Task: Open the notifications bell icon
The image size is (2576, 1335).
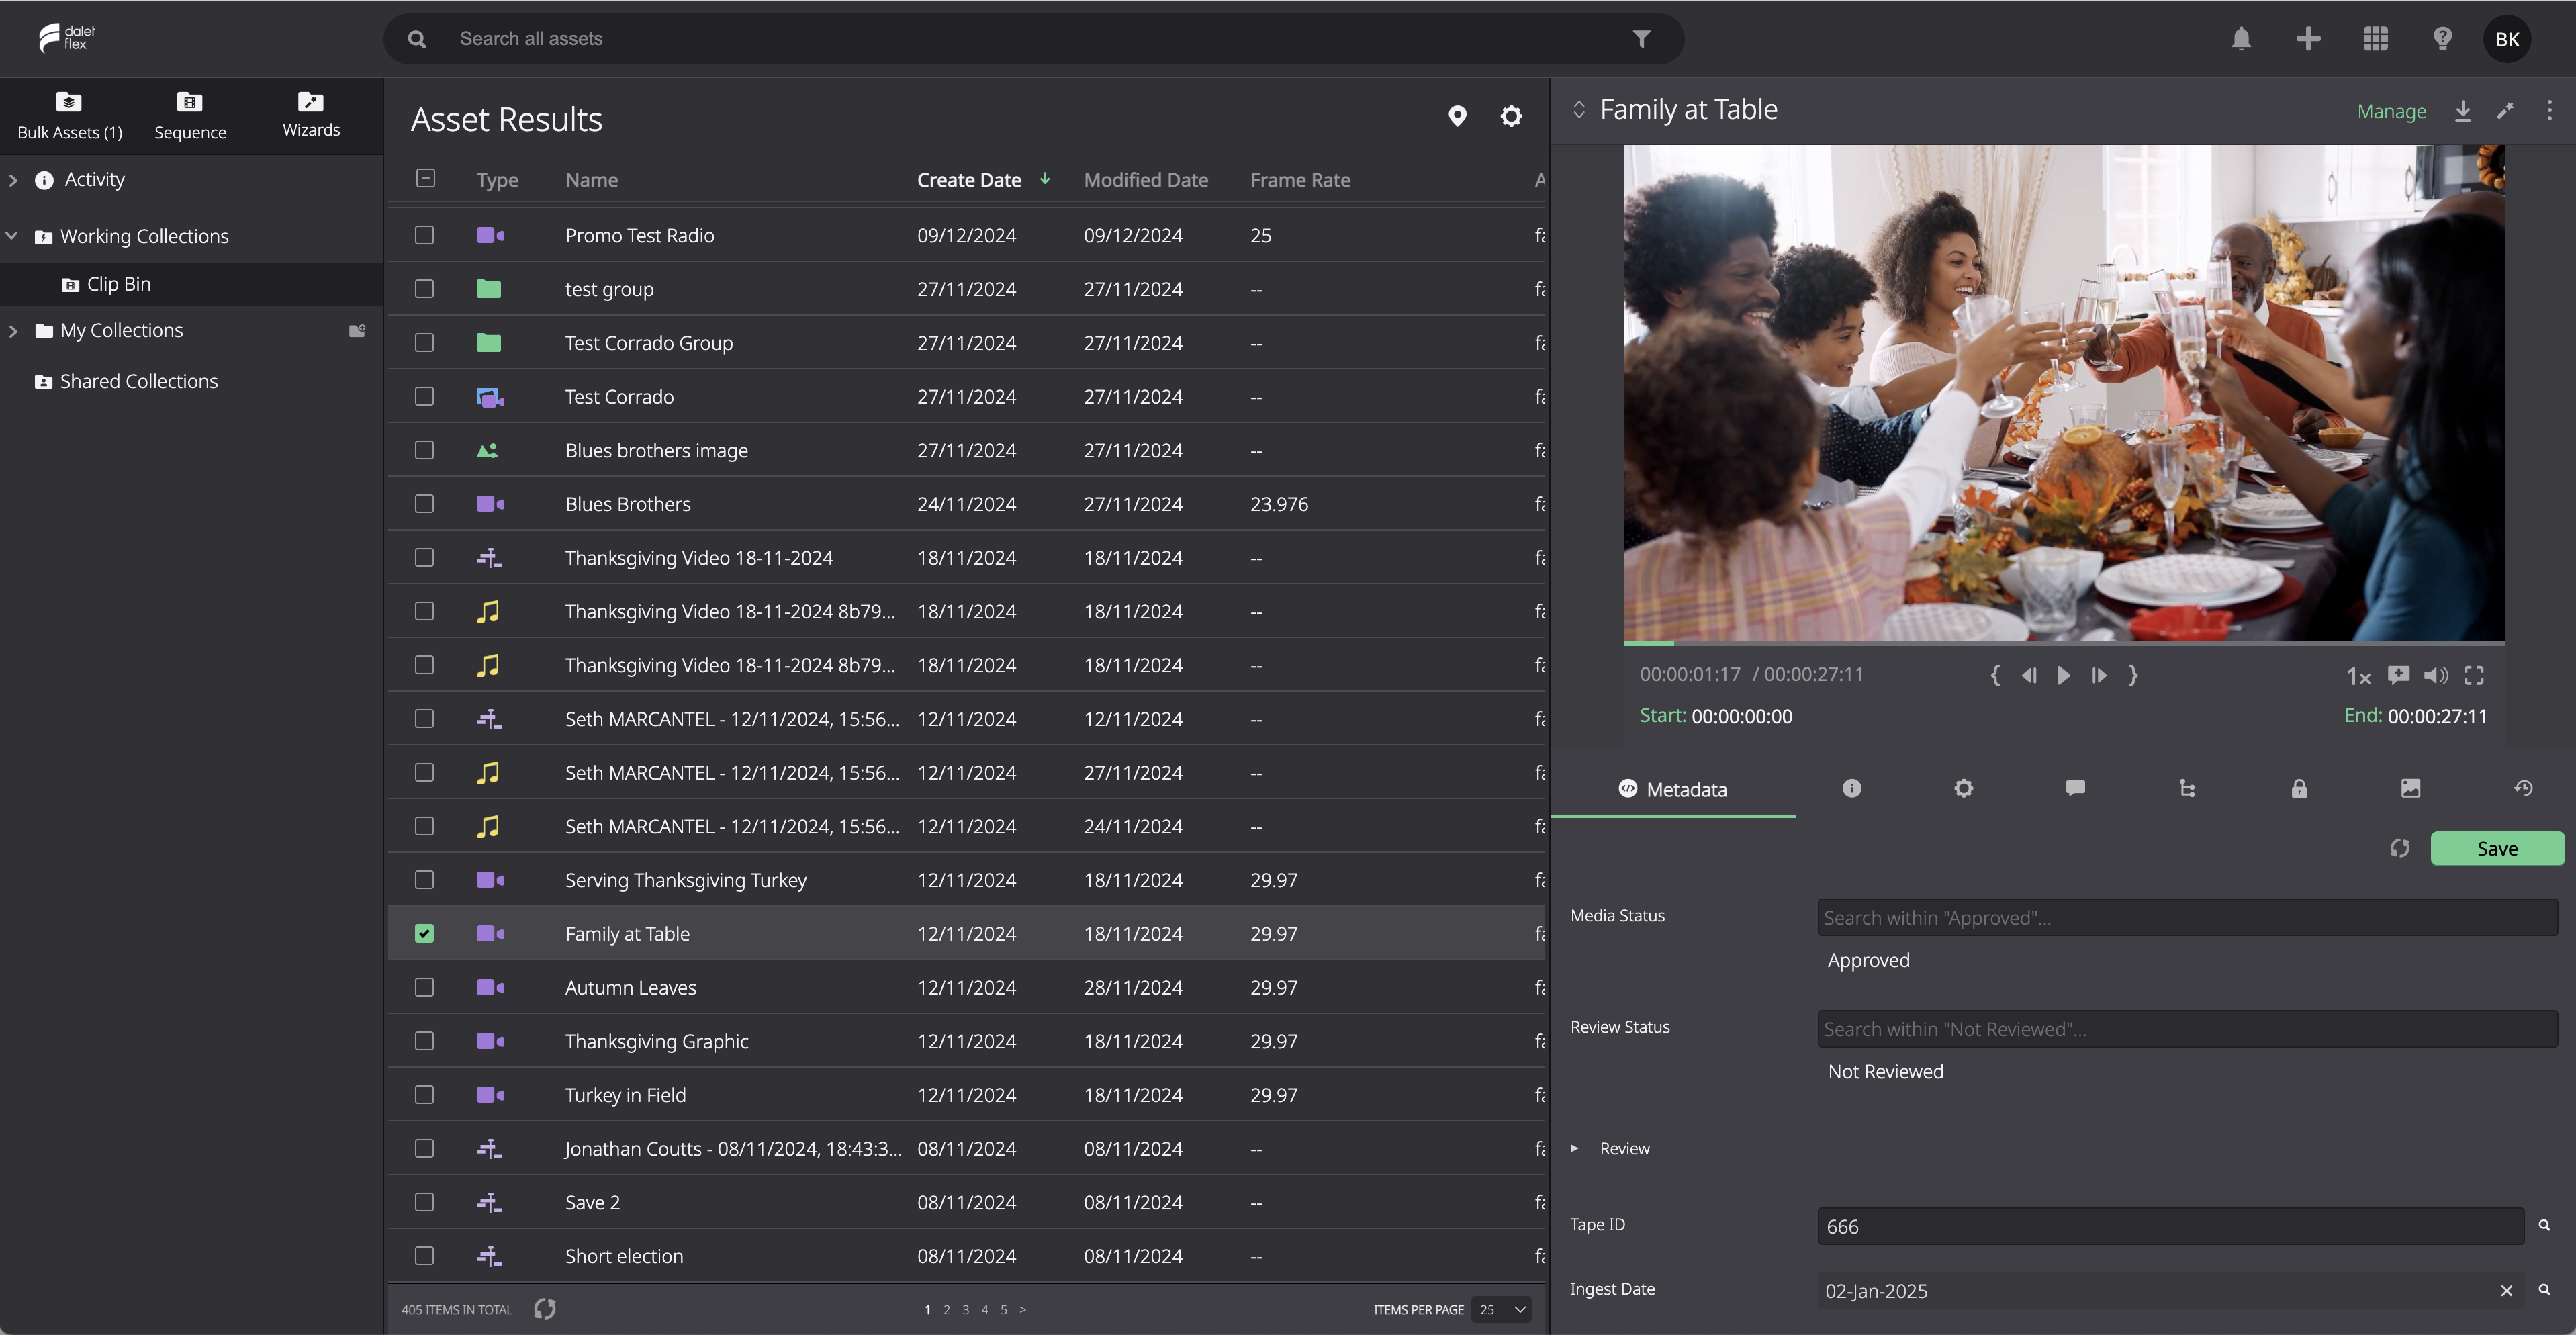Action: pyautogui.click(x=2241, y=39)
